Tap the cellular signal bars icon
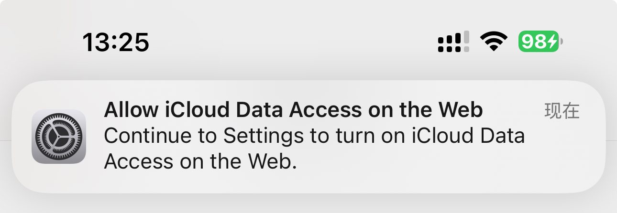 point(453,42)
